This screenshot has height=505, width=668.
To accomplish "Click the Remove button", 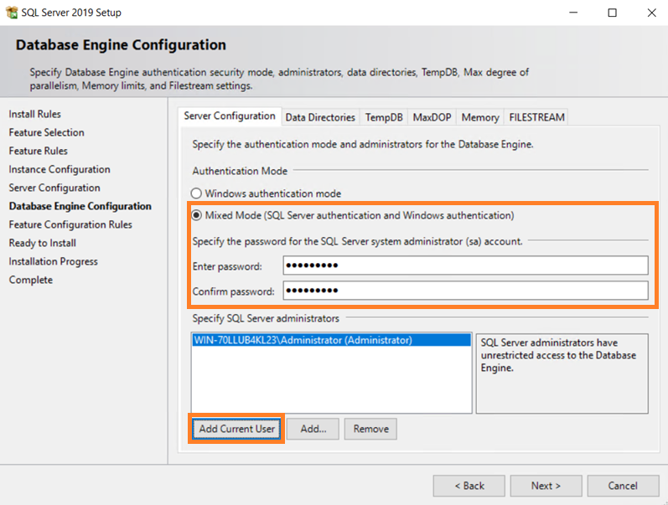I will click(370, 429).
